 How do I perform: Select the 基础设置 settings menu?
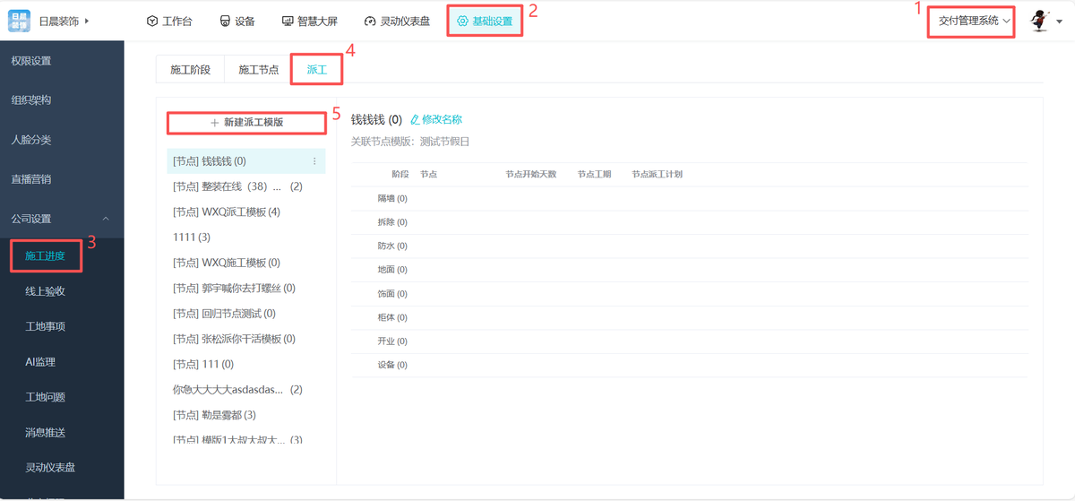pos(485,22)
